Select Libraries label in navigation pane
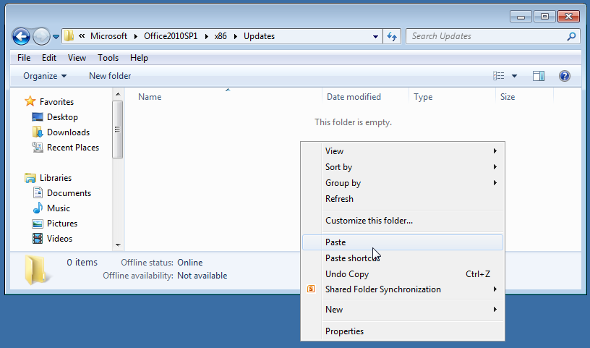This screenshot has height=348, width=590. [55, 178]
